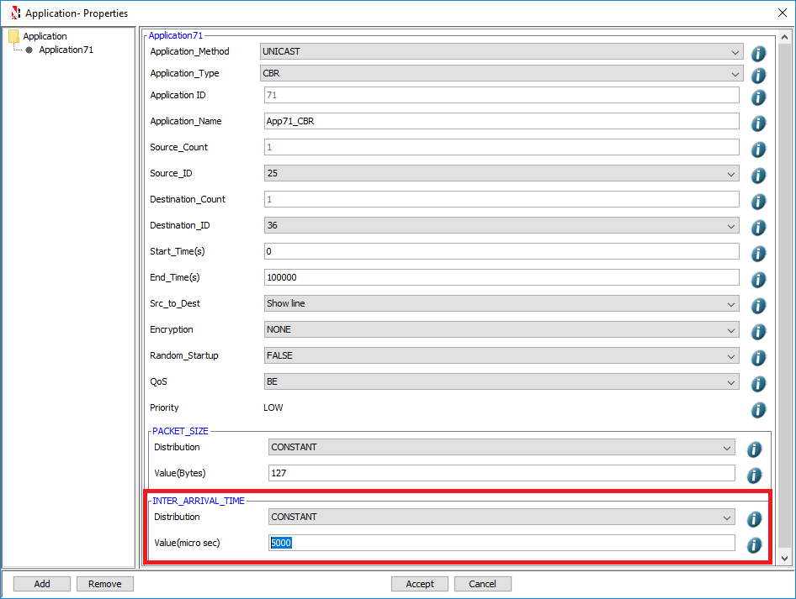This screenshot has width=796, height=599.
Task: View info for Application_Method setting
Action: tap(758, 52)
